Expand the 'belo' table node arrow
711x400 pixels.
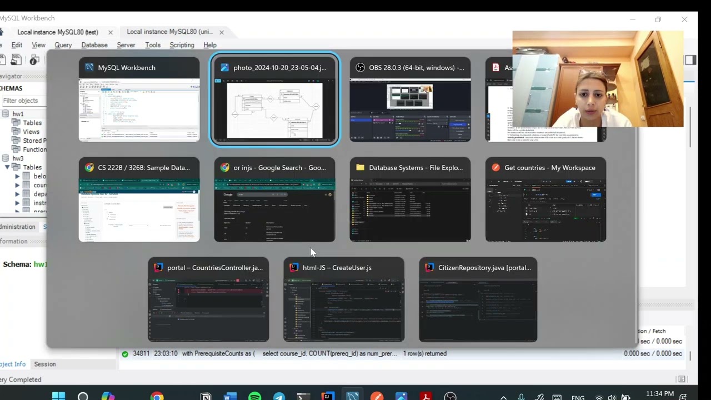tap(17, 176)
